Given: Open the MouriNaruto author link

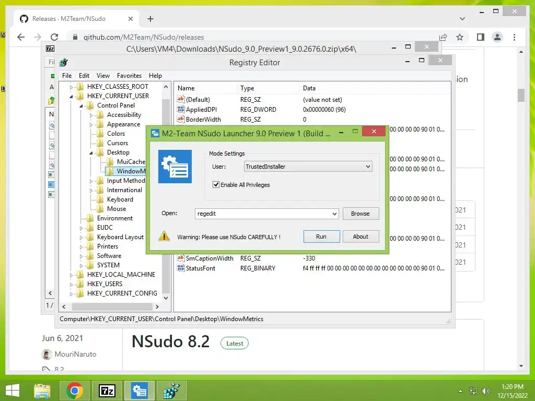Looking at the screenshot, I should tap(75, 354).
